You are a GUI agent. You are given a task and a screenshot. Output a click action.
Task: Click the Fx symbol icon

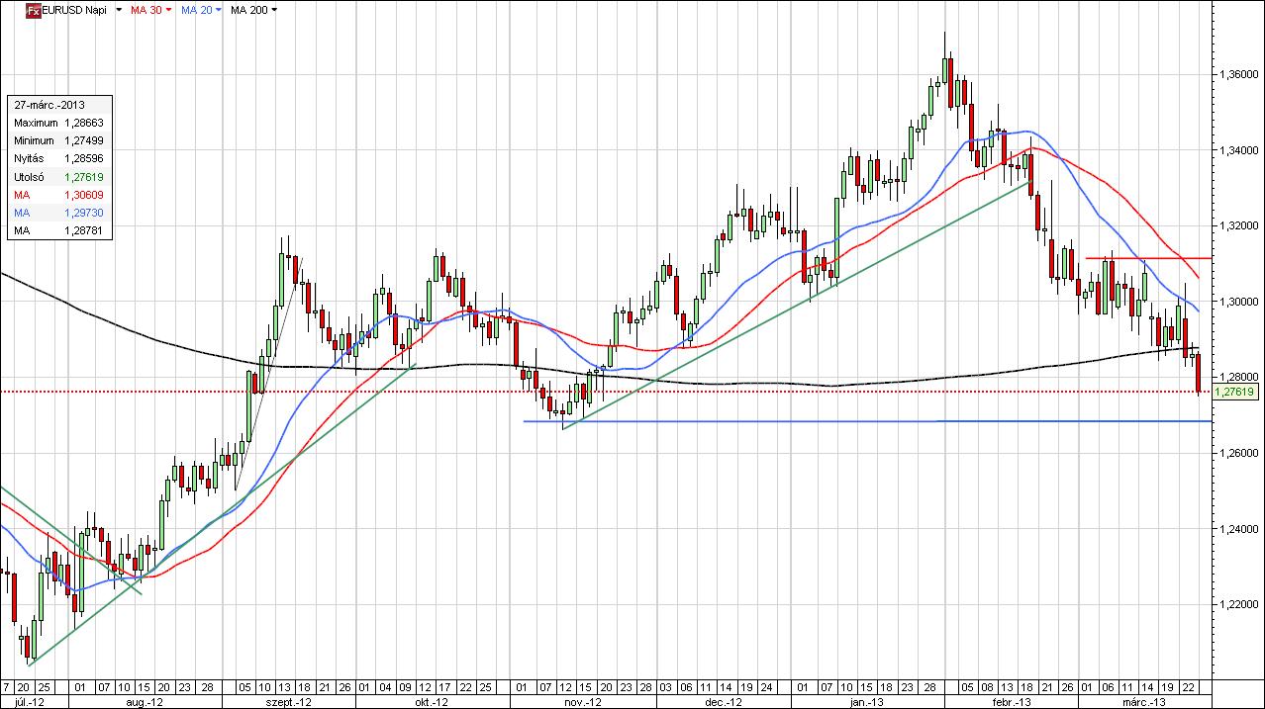click(34, 10)
